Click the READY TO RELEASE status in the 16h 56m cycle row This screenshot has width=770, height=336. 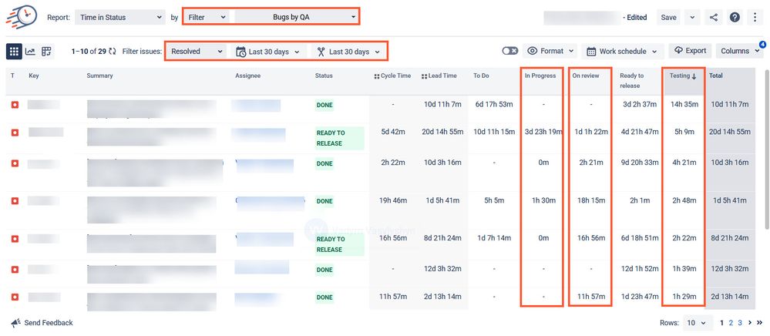click(339, 244)
